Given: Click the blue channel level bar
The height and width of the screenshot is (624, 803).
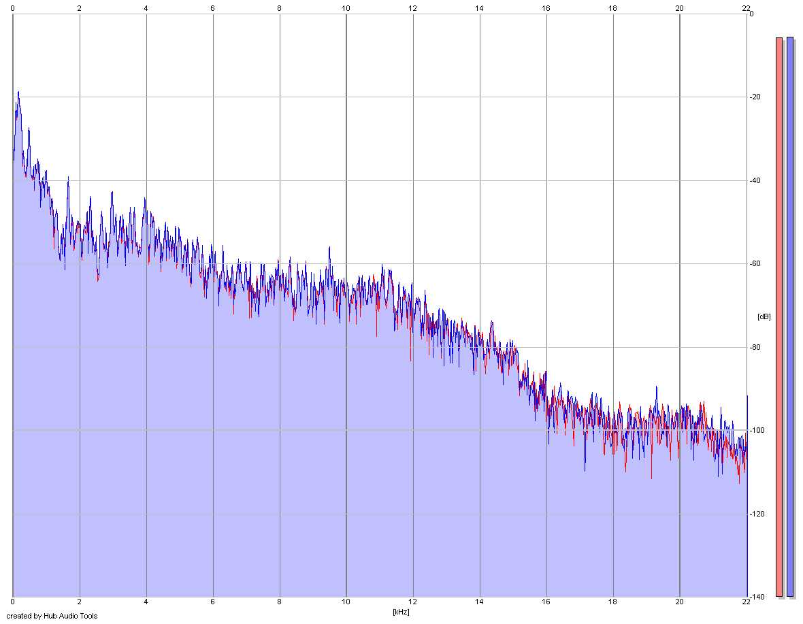Looking at the screenshot, I should [789, 317].
